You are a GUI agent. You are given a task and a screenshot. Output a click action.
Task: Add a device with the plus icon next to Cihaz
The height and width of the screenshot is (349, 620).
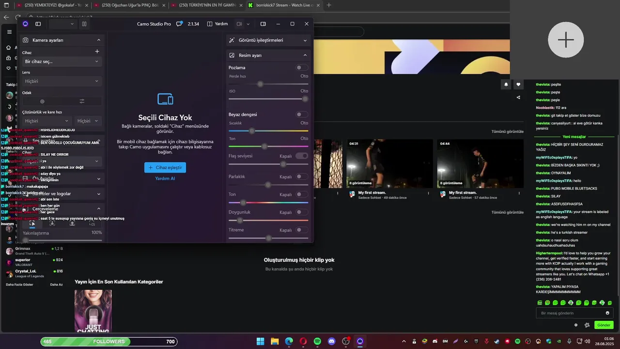point(97,51)
